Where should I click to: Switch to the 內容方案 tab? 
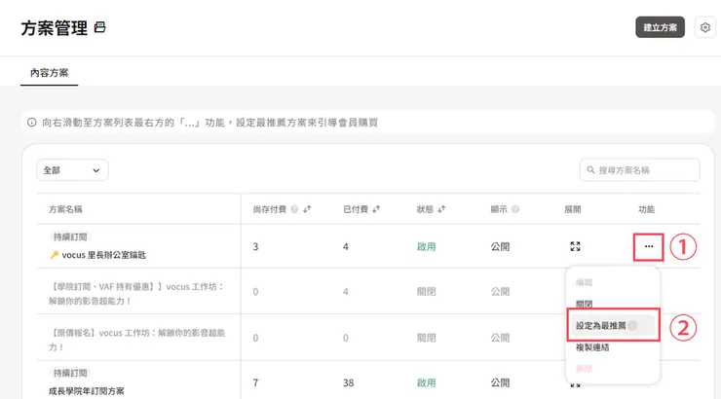click(x=49, y=73)
